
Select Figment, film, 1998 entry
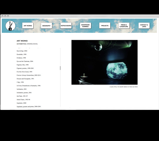coord(22,65)
